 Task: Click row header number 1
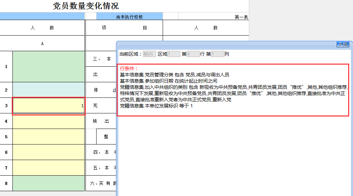pyautogui.click(x=6, y=66)
